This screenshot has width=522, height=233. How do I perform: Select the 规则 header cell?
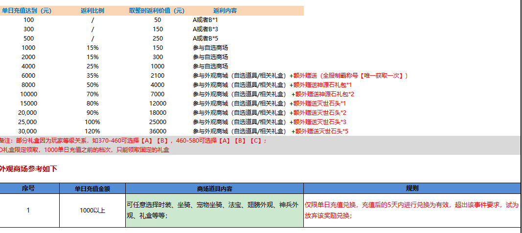click(x=412, y=188)
